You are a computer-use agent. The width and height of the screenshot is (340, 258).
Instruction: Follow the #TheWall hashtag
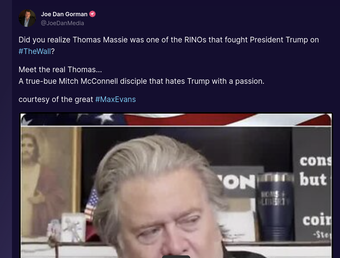click(35, 51)
